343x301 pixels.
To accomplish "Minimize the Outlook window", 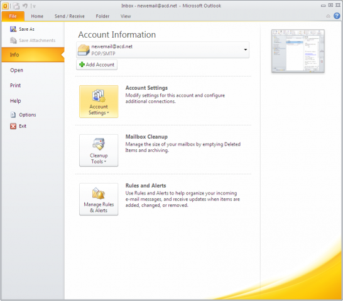I will click(324, 6).
